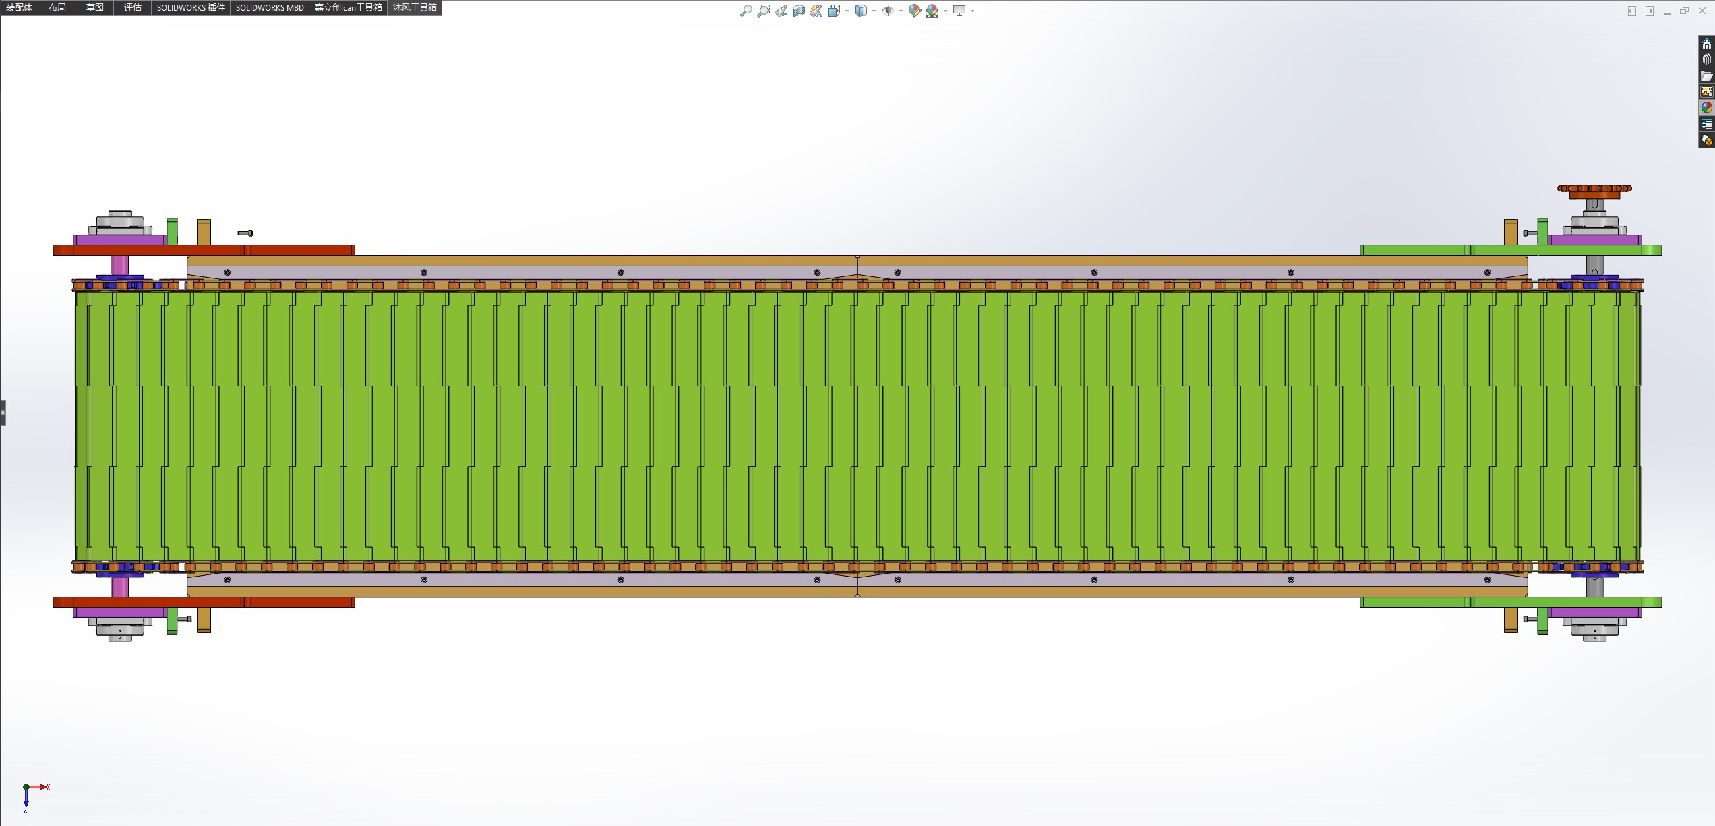This screenshot has width=1715, height=826.
Task: Switch to the 评估 tab
Action: 132,7
